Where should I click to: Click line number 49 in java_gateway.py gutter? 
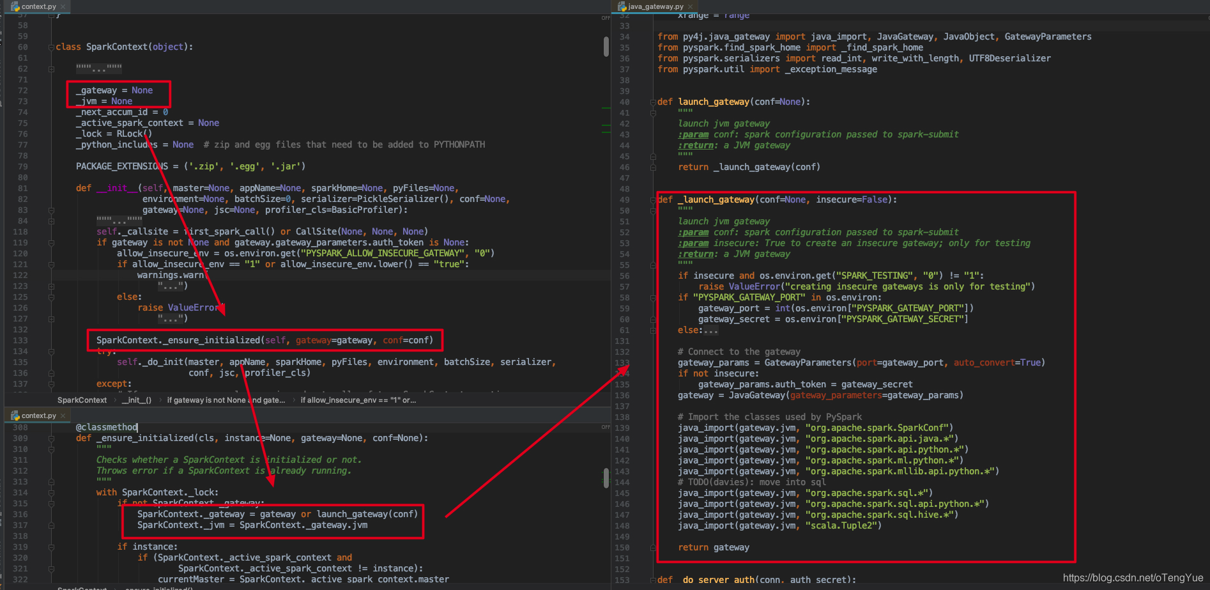tap(624, 200)
